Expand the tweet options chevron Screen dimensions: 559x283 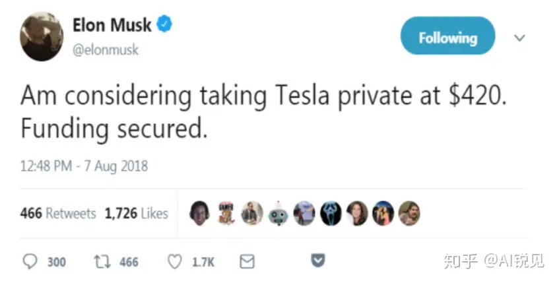coord(519,38)
